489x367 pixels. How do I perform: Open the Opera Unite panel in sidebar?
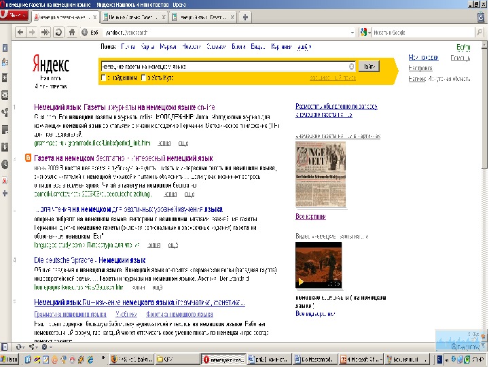coord(5,112)
